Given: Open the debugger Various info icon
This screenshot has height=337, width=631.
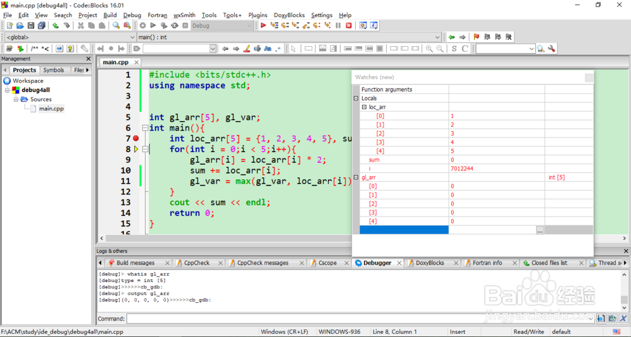Looking at the screenshot, I should tap(374, 25).
